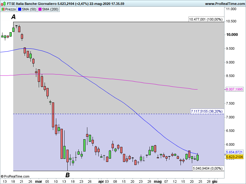Click the © ProRealTime.com copyright text
The width and height of the screenshot is (246, 184).
click(x=15, y=177)
